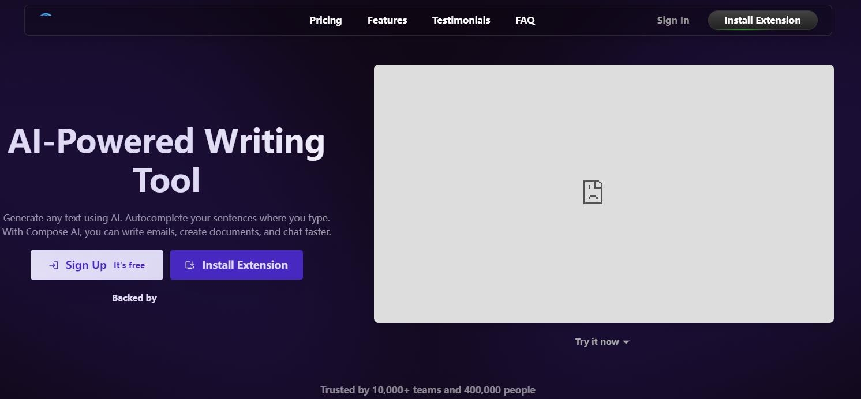Click the Sign Up It's free button
The image size is (861, 399).
click(x=97, y=265)
